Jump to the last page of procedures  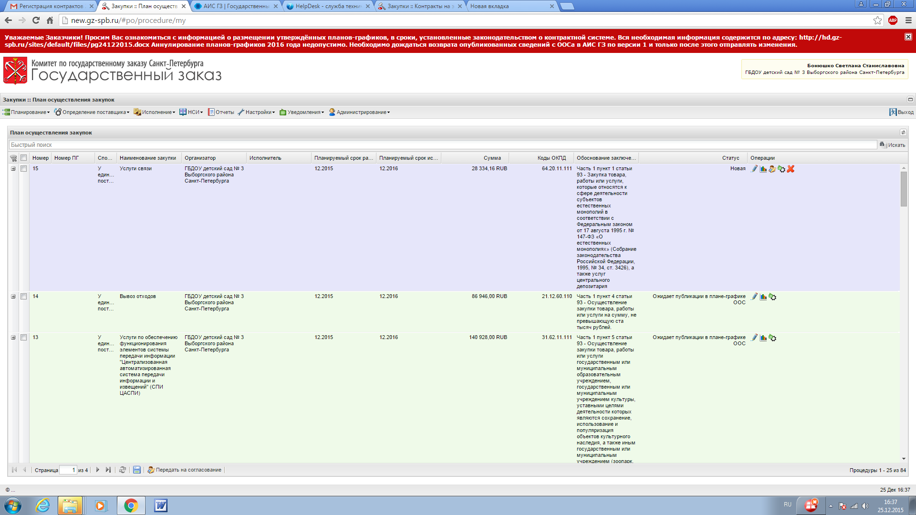coord(108,470)
